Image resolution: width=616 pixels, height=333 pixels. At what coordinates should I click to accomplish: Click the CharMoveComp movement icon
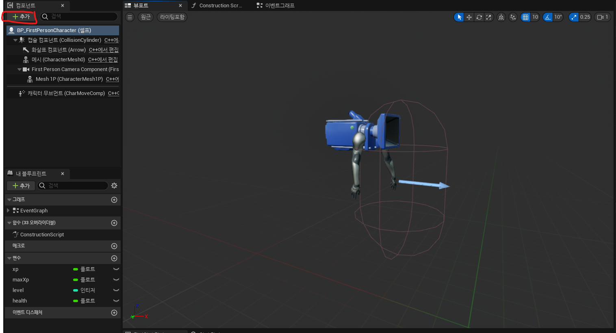[x=22, y=93]
